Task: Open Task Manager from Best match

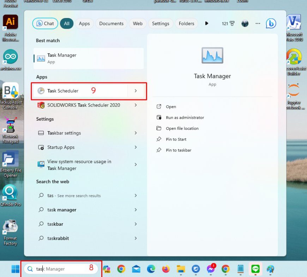Action: [89, 58]
